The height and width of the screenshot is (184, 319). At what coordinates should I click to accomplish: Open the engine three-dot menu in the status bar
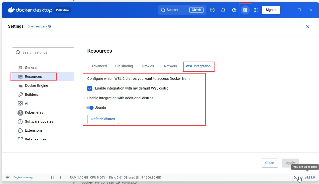(60, 178)
